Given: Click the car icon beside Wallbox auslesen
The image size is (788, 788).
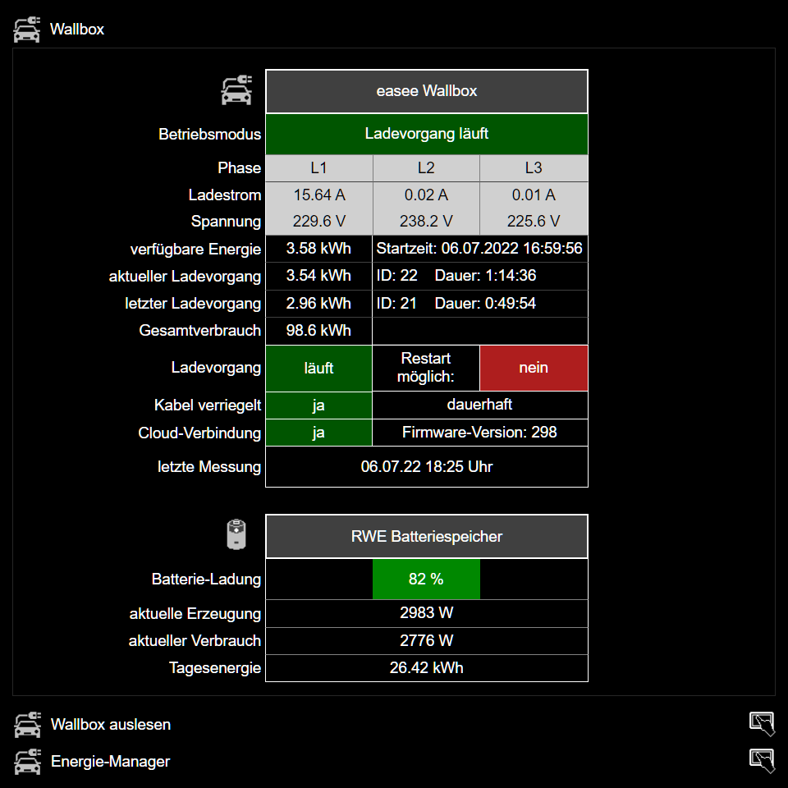Looking at the screenshot, I should [27, 725].
